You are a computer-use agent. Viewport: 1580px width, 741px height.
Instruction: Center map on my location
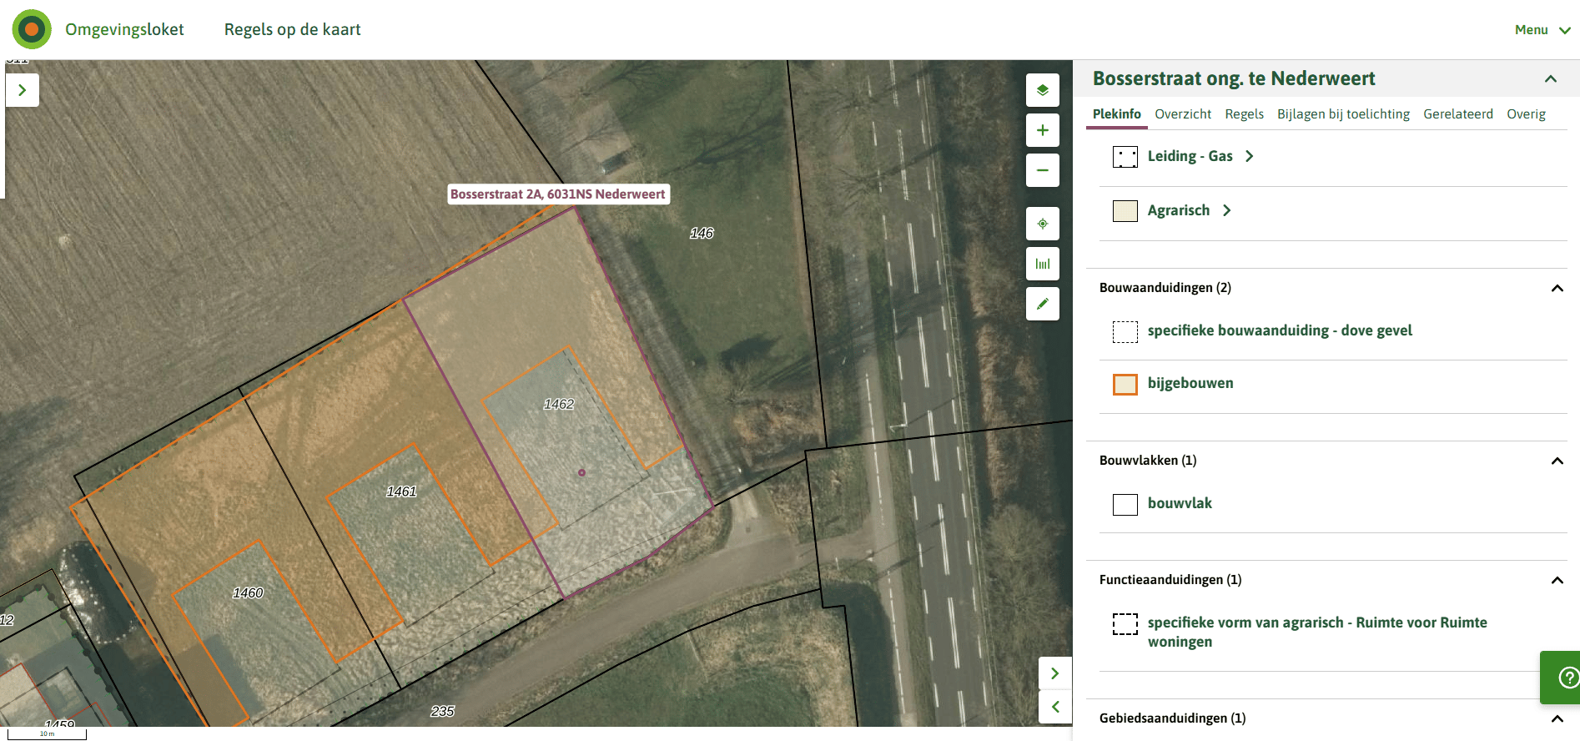coord(1043,224)
